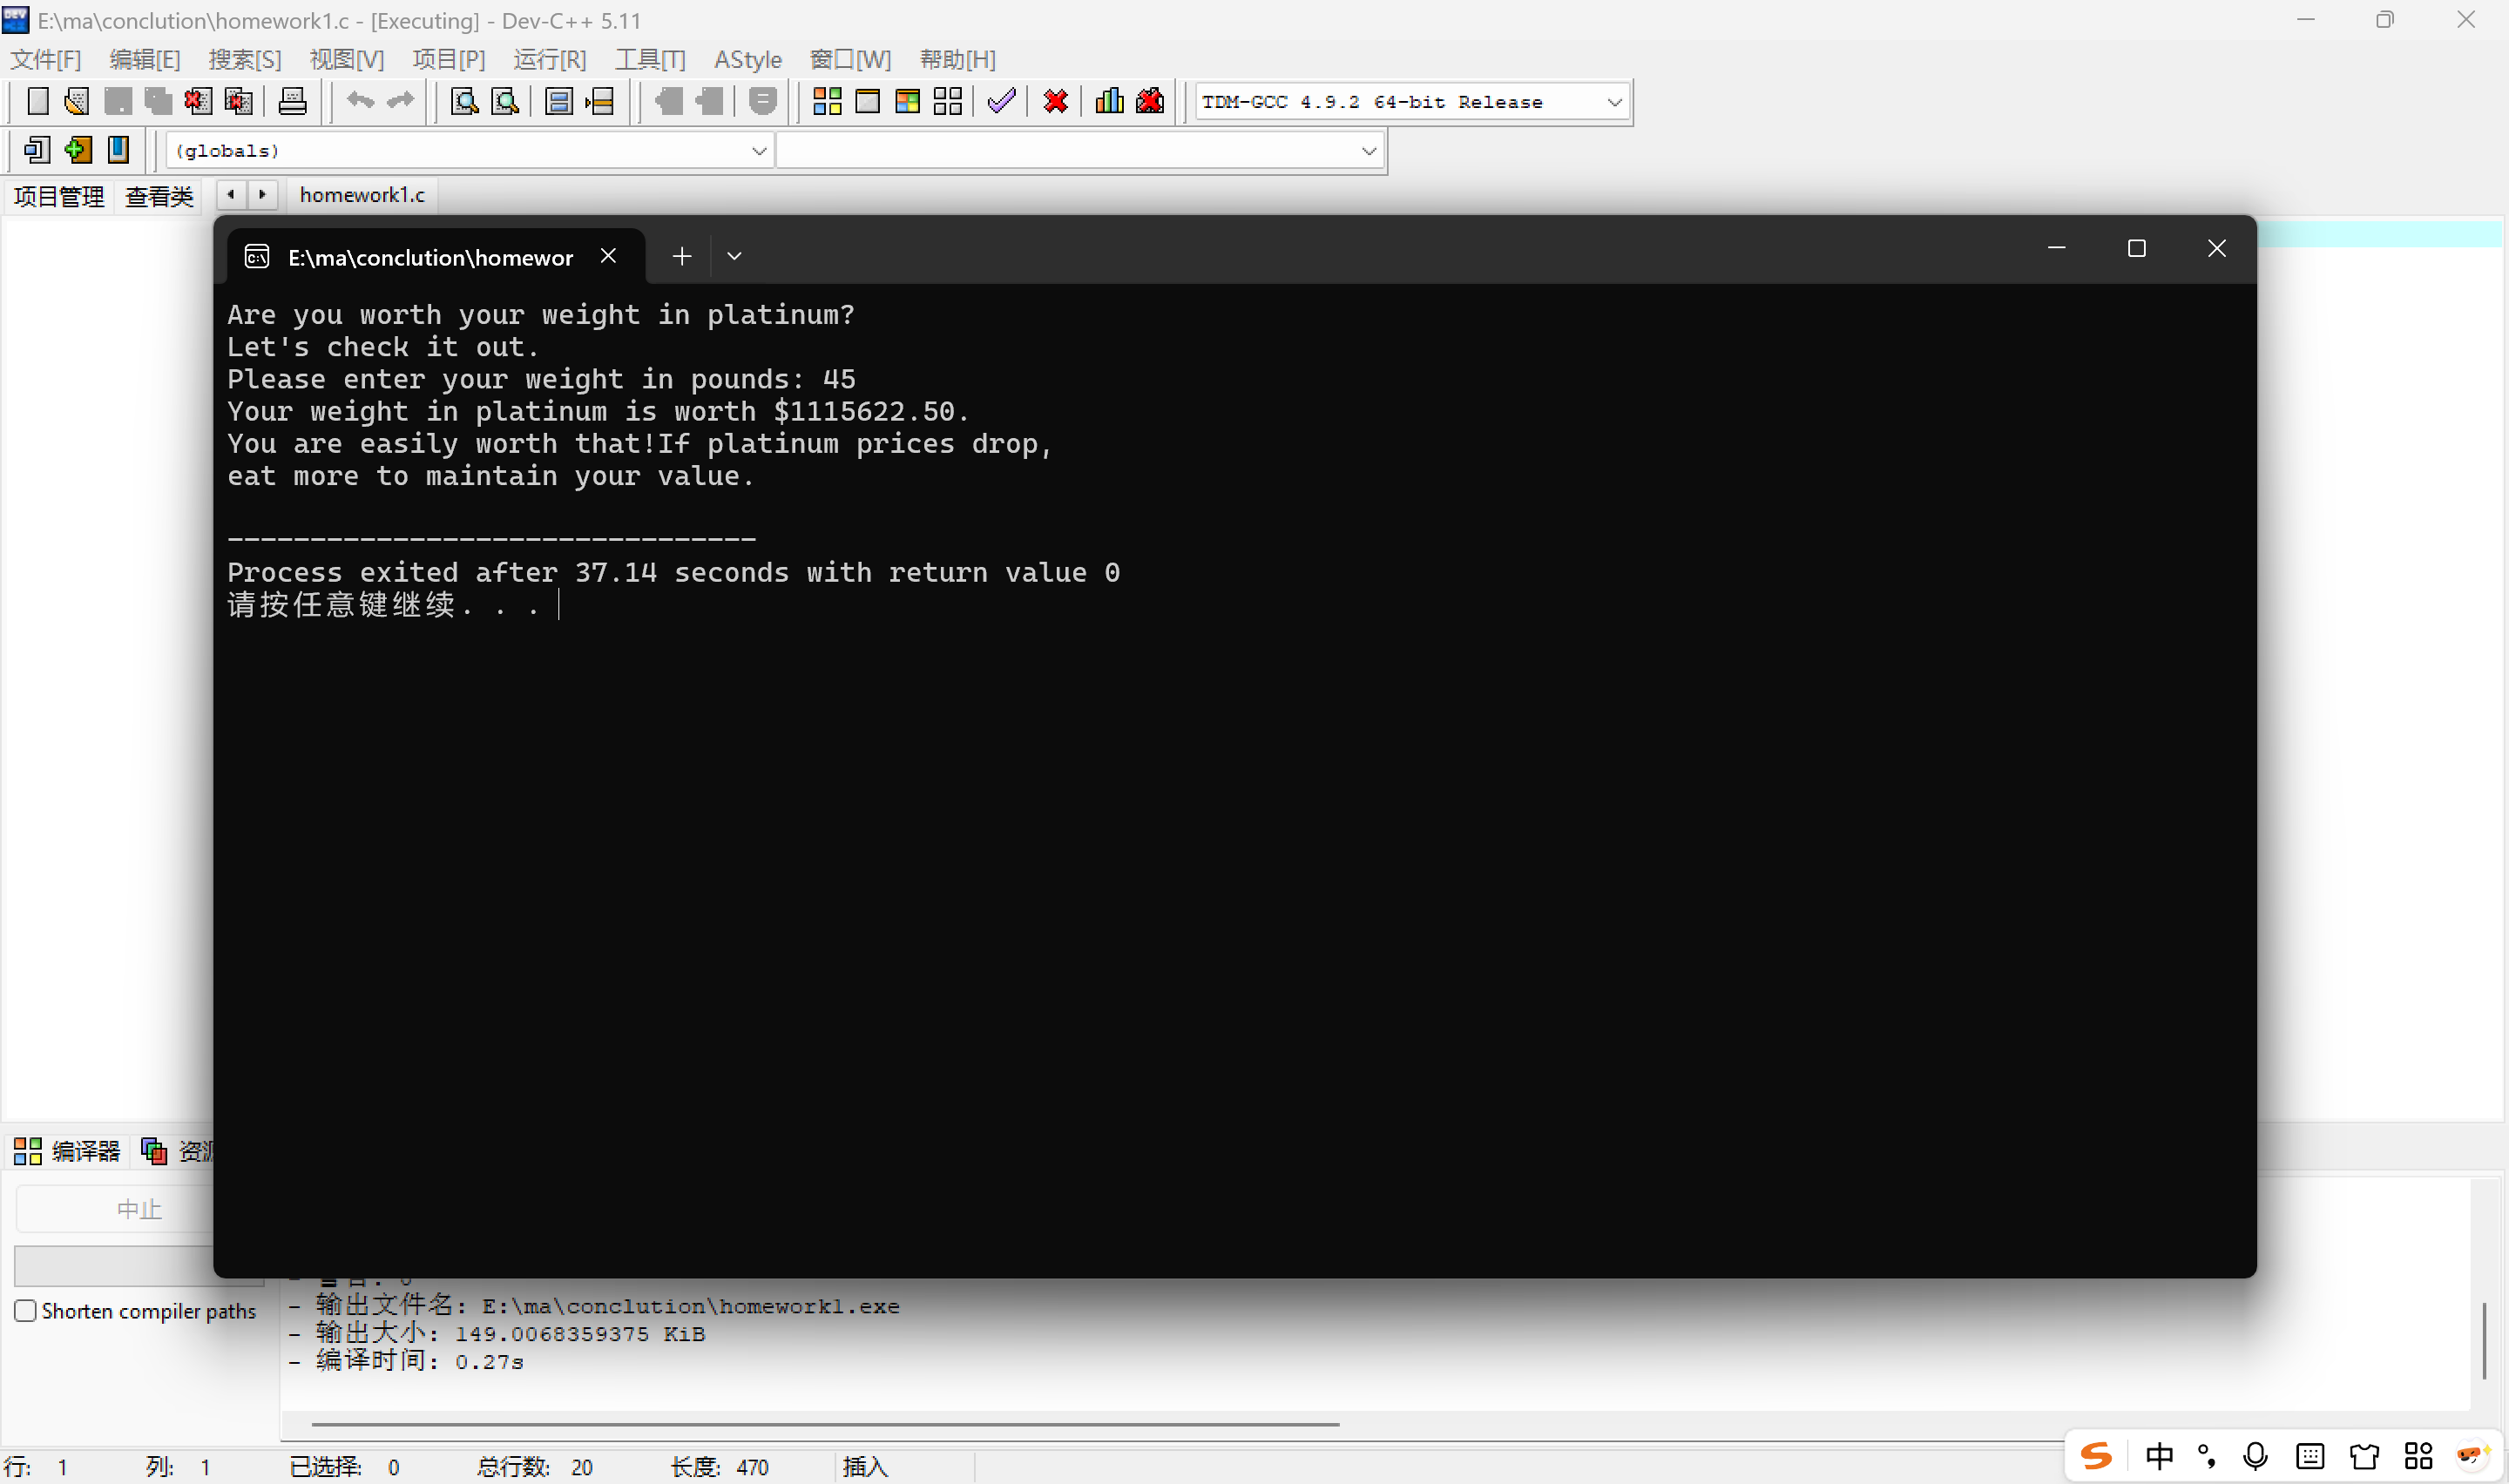Click the Find magnifier icon
2509x1484 pixels.
pos(464,101)
